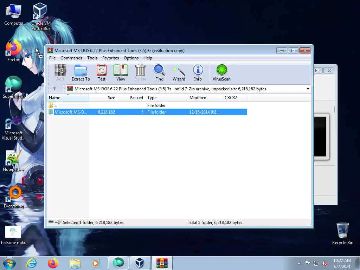Open Action Center flag tray icon

(x=307, y=263)
